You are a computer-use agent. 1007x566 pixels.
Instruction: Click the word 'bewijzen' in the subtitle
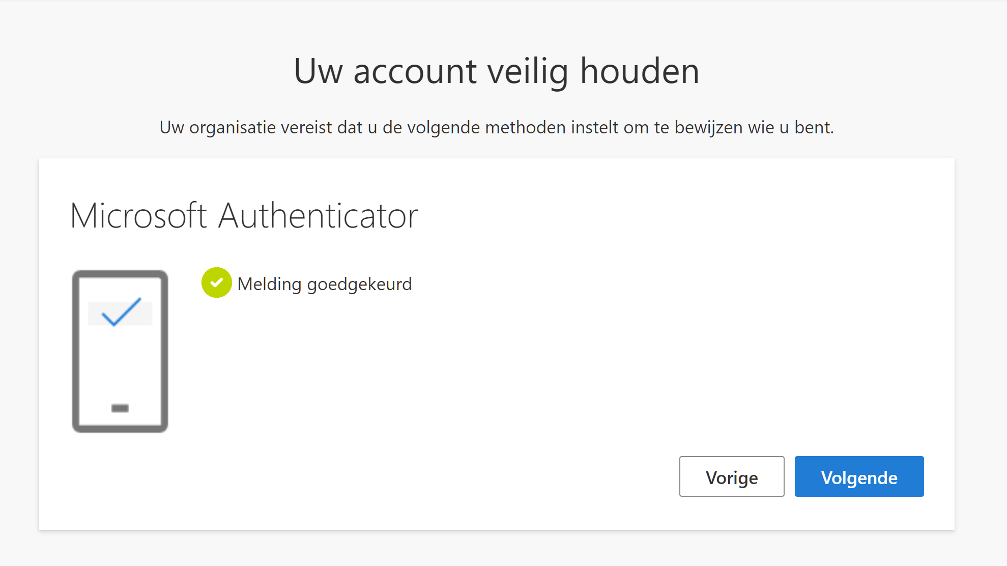[709, 128]
